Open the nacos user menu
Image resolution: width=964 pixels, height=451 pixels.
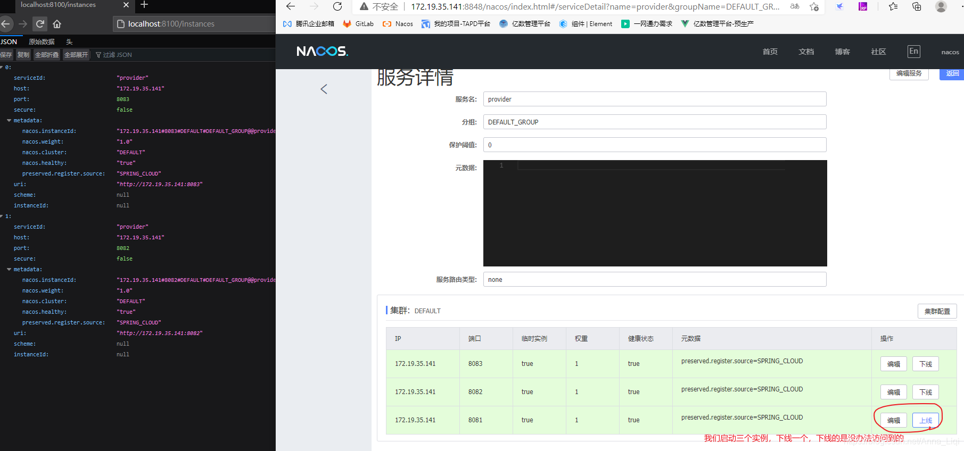(x=950, y=52)
